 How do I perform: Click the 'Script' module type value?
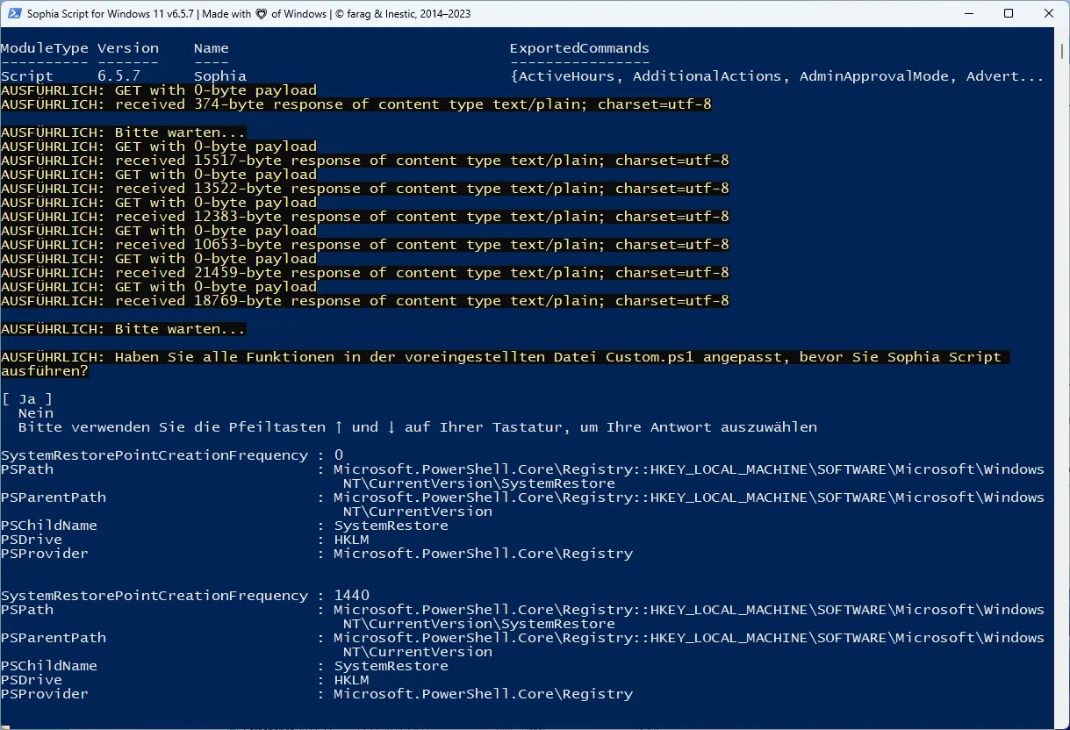click(27, 76)
